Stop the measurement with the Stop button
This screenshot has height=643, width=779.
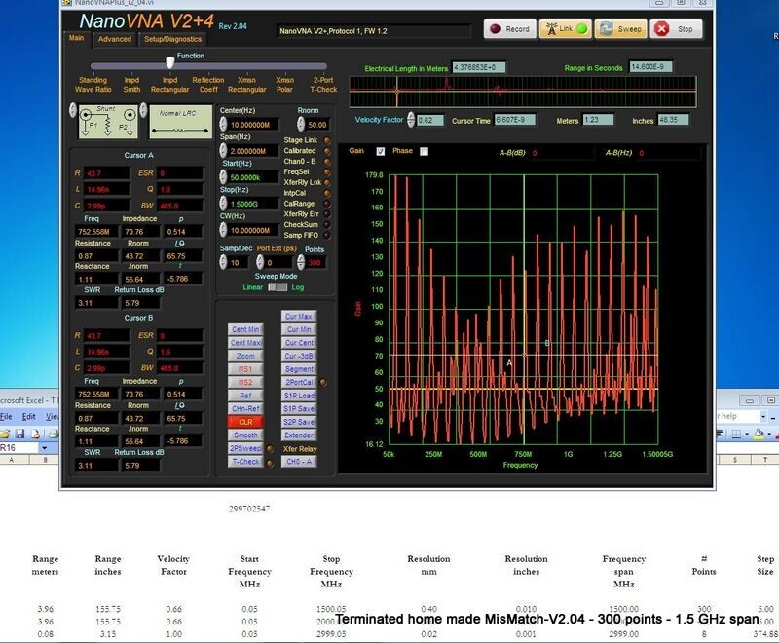point(676,29)
